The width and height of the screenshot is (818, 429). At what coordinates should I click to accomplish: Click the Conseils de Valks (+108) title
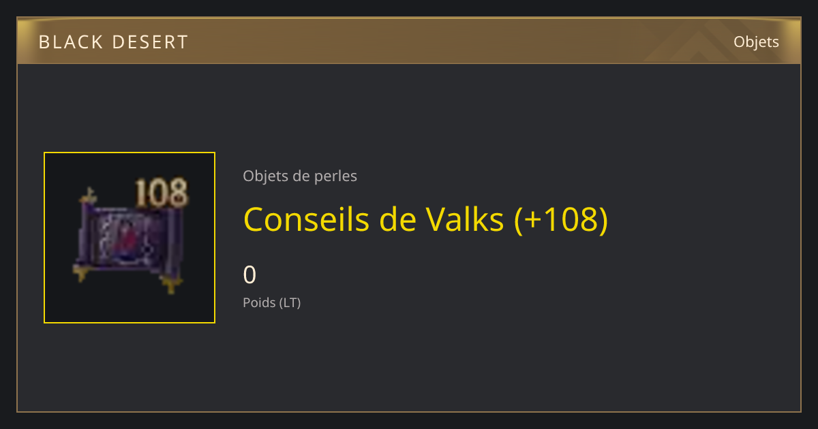pos(425,219)
